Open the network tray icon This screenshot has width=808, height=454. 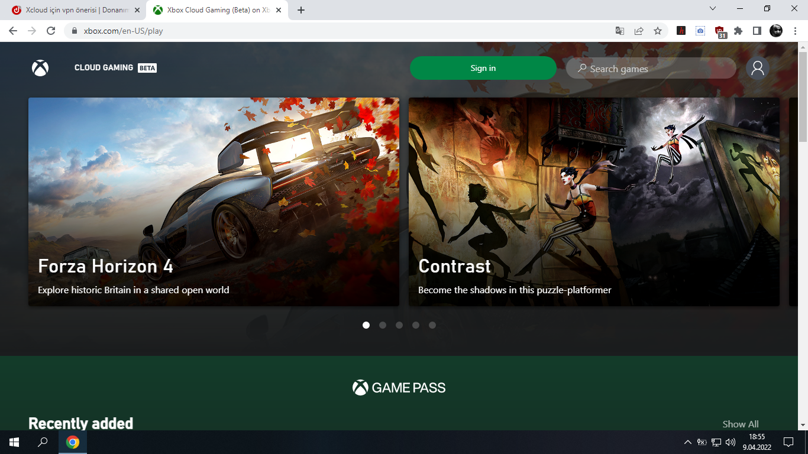tap(716, 442)
